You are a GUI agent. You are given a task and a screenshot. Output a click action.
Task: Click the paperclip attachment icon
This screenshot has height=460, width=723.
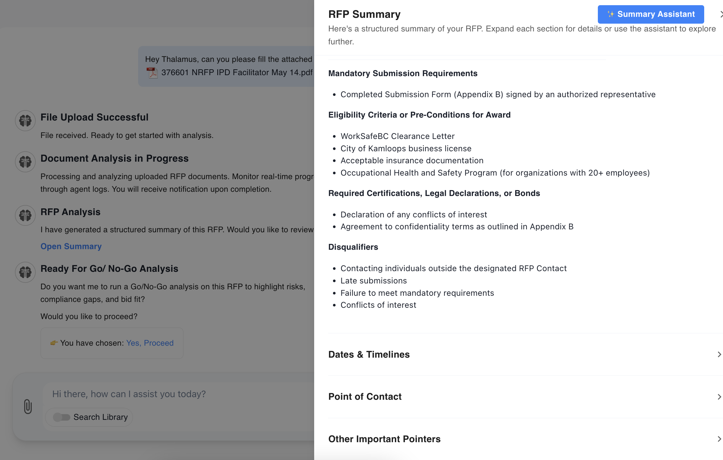tap(28, 406)
